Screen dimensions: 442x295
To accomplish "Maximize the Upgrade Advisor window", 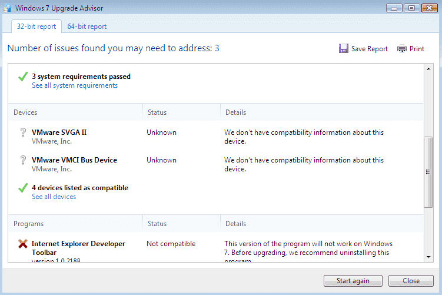I will click(x=411, y=8).
